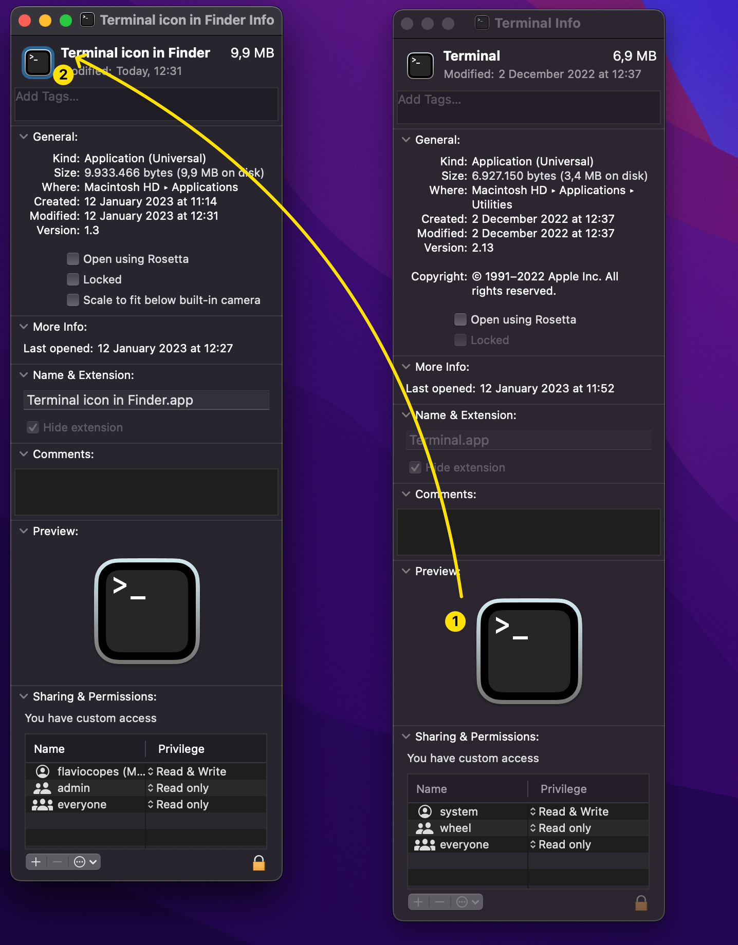Select the large Terminal preview icon in the right window
The image size is (738, 945).
pyautogui.click(x=529, y=651)
